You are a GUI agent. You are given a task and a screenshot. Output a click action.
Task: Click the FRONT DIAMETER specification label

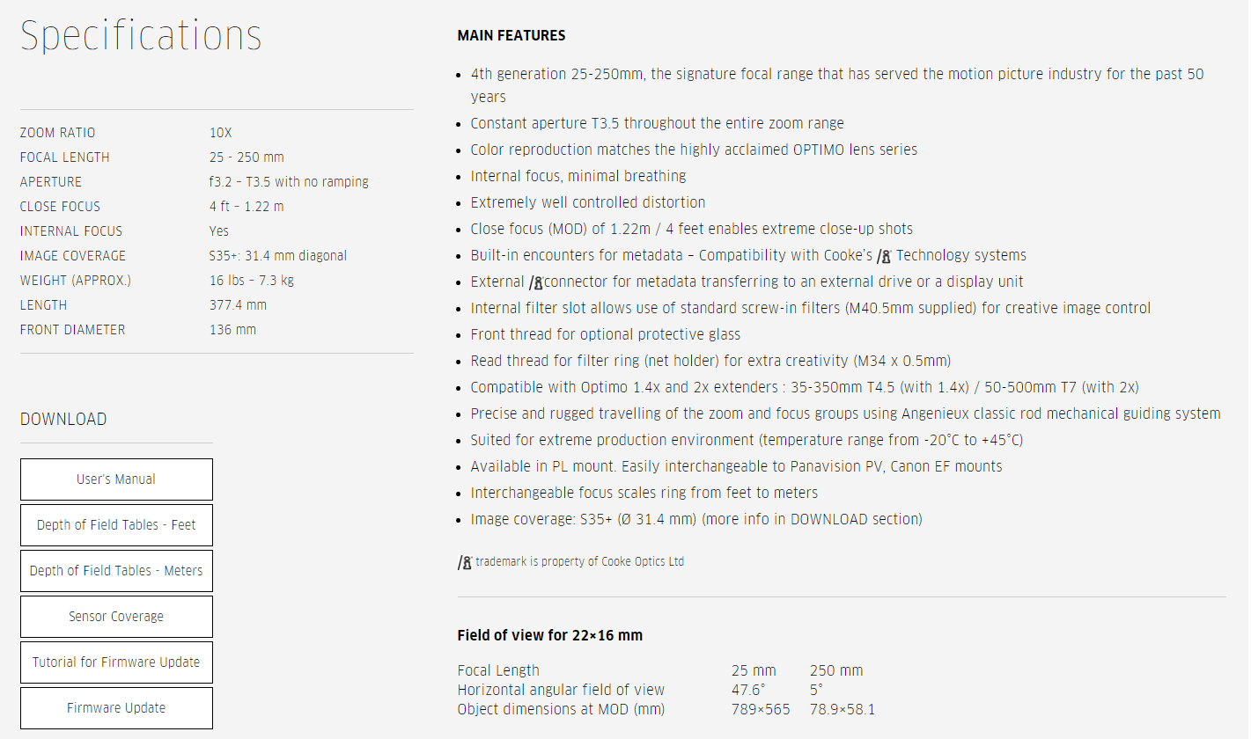tap(72, 330)
